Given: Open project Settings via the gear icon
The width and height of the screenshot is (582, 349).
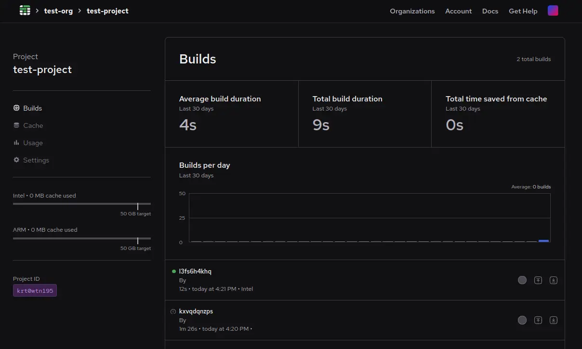Looking at the screenshot, I should (16, 160).
